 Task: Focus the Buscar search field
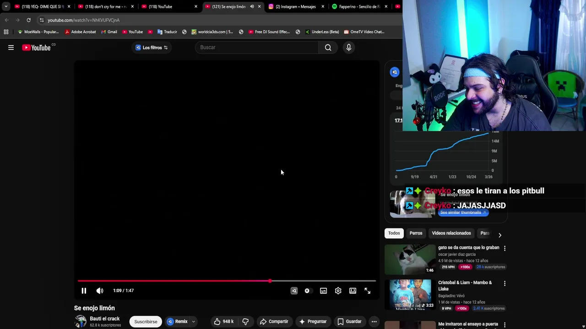tap(257, 48)
